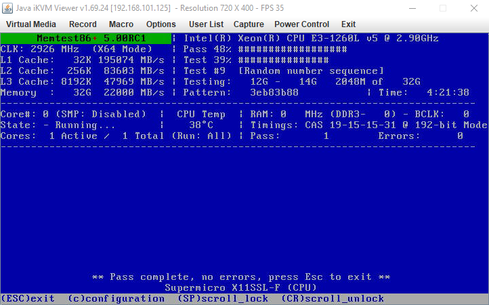
Task: Click the 'Pass complete, no errors' message
Action: tap(241, 277)
